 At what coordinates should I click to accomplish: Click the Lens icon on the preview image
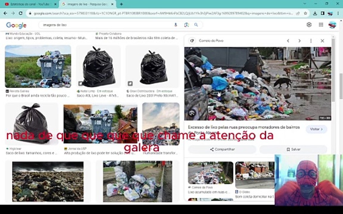[x=192, y=113]
